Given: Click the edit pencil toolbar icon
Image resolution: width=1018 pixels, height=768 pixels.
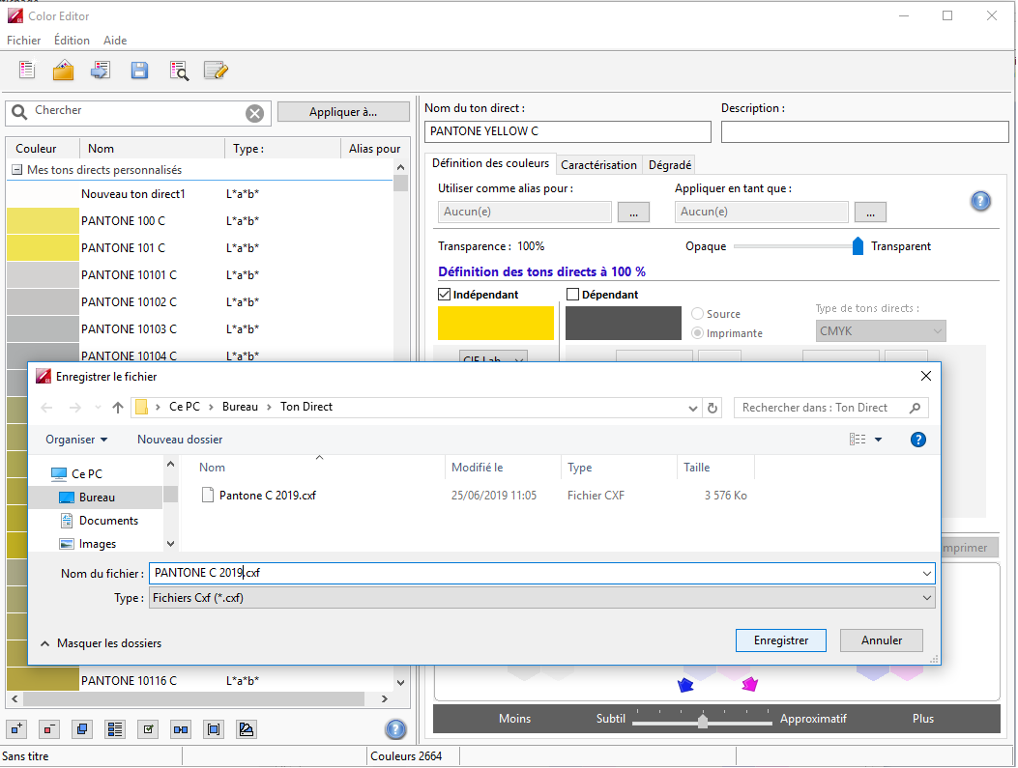Looking at the screenshot, I should tap(216, 71).
